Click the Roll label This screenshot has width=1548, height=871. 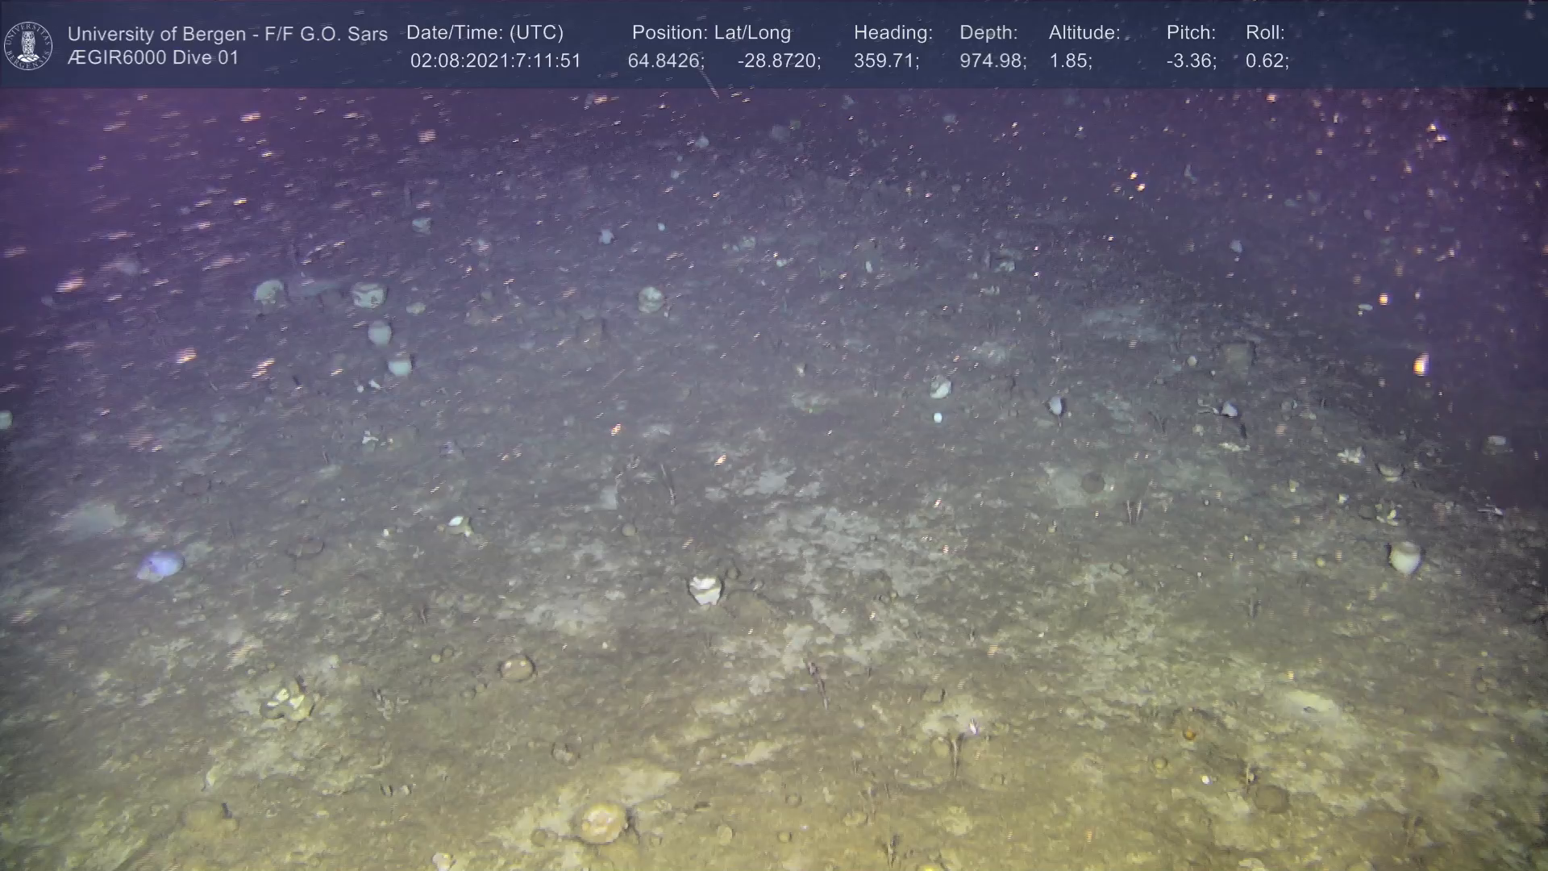tap(1265, 33)
